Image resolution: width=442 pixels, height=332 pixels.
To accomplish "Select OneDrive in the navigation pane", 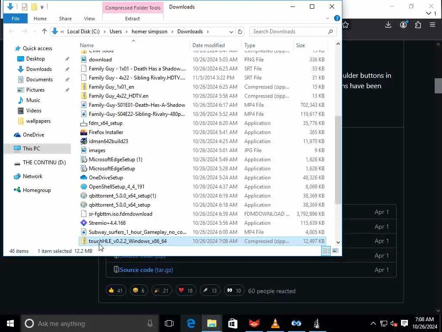I will click(x=33, y=135).
